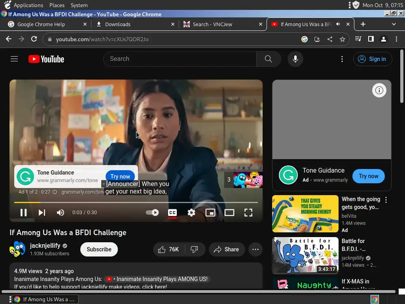Viewport: 405px width, 304px height.
Task: Click the Share button under the video
Action: coord(227,249)
